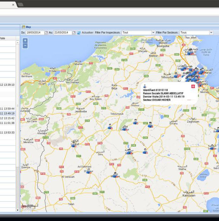Image resolution: width=219 pixels, height=221 pixels.
Task: Click the Actualiser refresh icon
Action: [x=79, y=32]
